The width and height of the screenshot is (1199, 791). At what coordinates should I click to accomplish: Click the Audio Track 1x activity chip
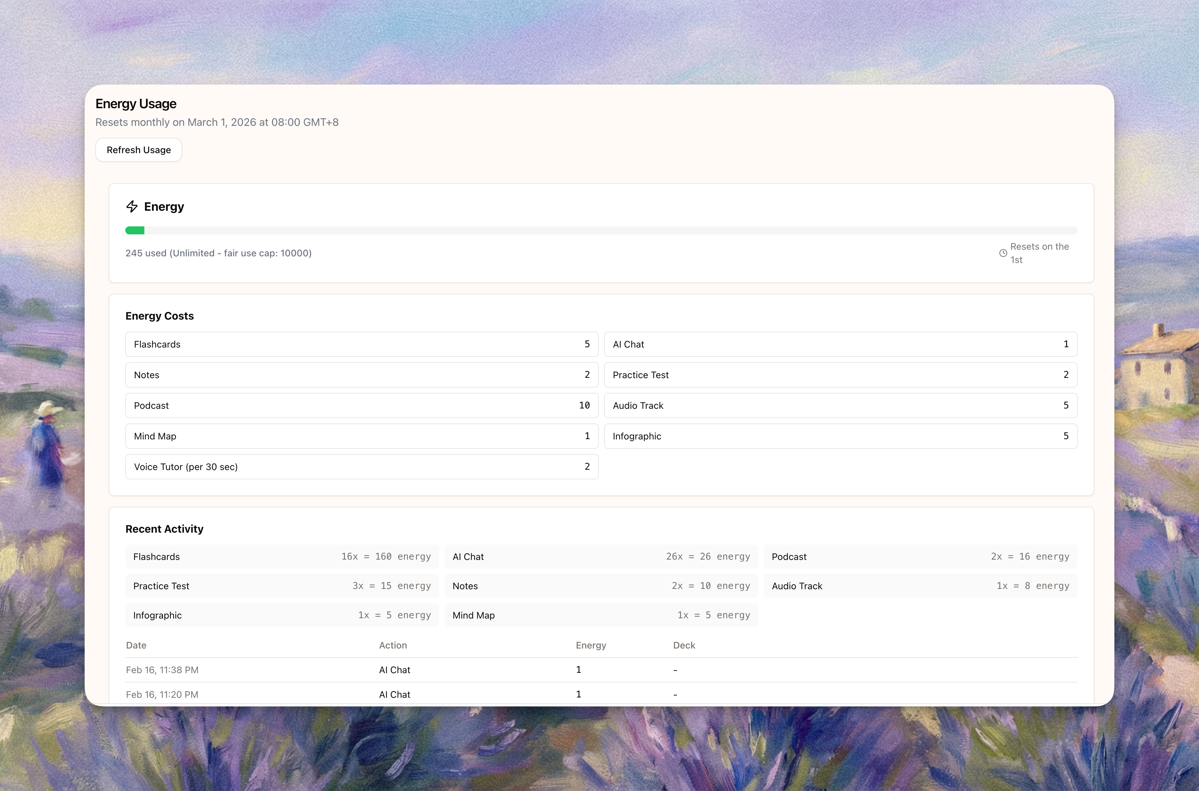coord(920,586)
